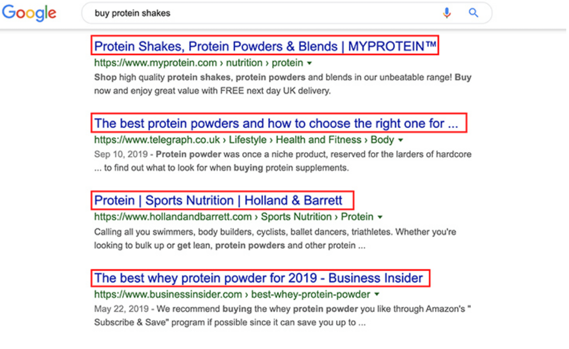
Task: Expand dropdown arrow next to businessinsider.com URL
Action: (x=377, y=295)
